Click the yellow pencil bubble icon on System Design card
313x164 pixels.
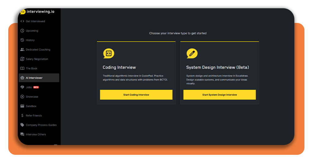[x=192, y=54]
